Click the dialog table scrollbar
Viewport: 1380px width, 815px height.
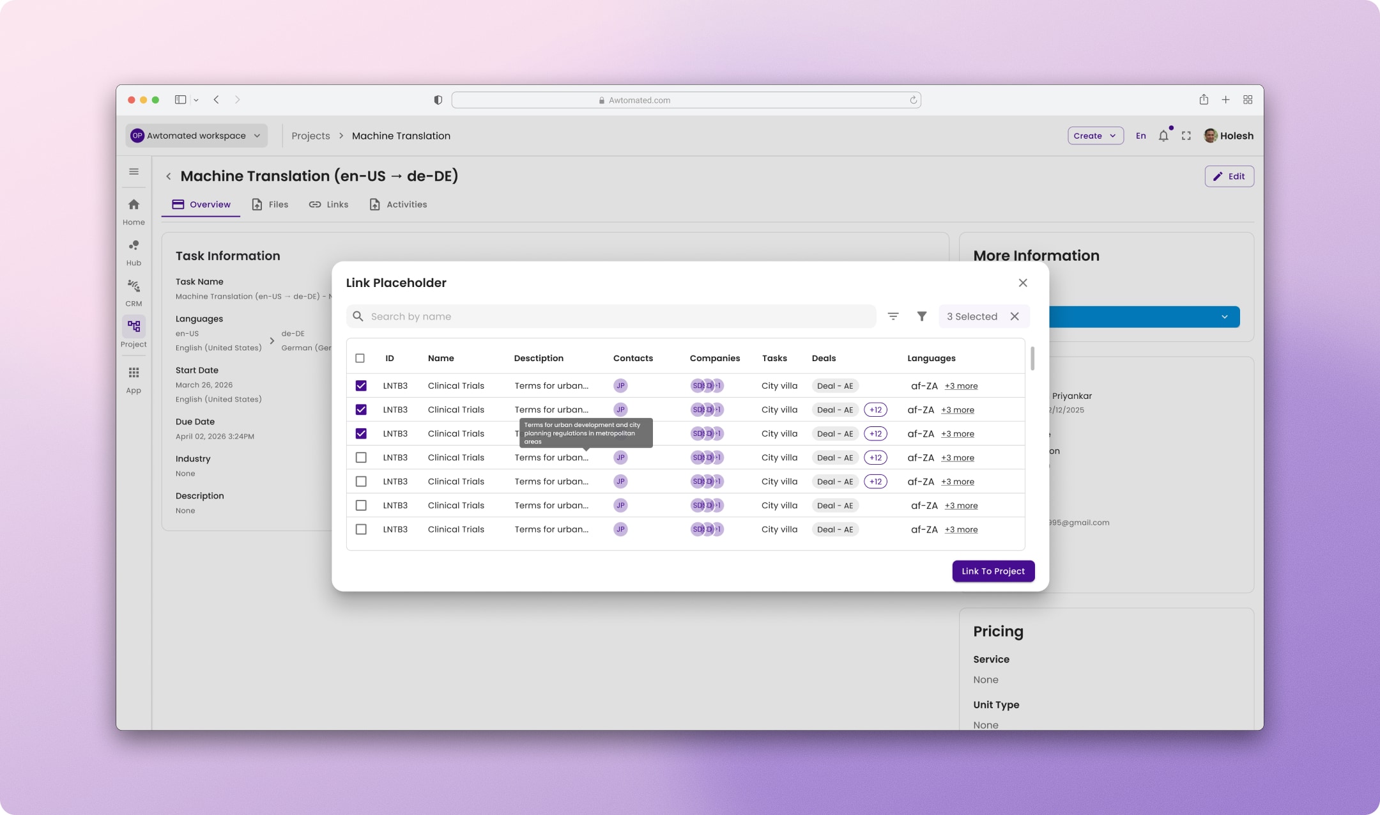coord(1032,359)
